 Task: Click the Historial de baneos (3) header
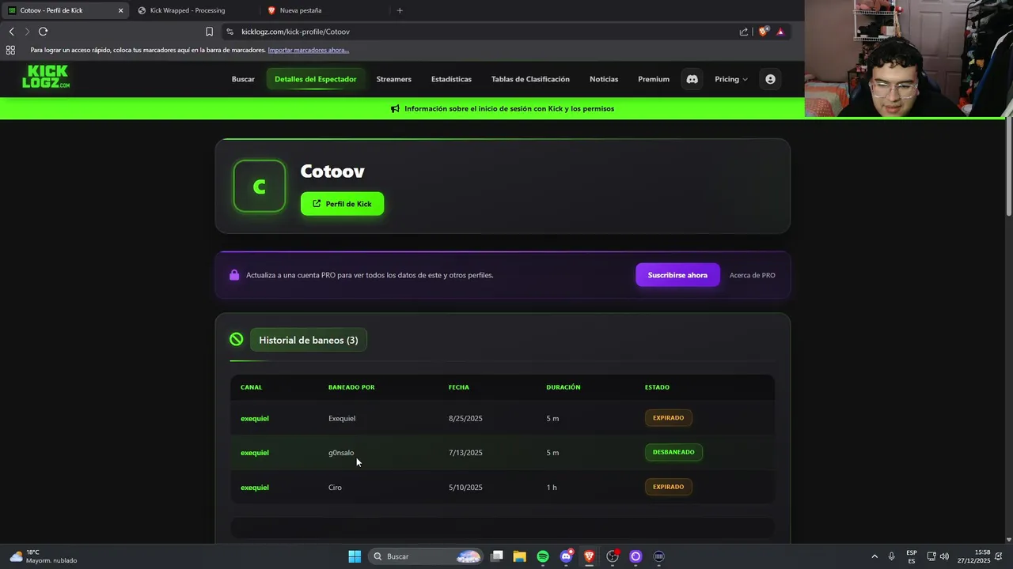(309, 340)
